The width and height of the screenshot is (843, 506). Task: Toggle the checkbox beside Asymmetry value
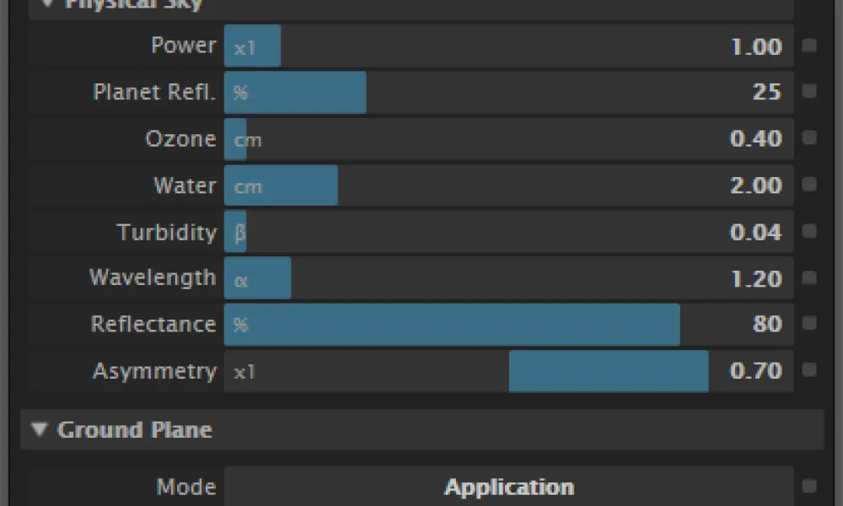[x=809, y=369]
